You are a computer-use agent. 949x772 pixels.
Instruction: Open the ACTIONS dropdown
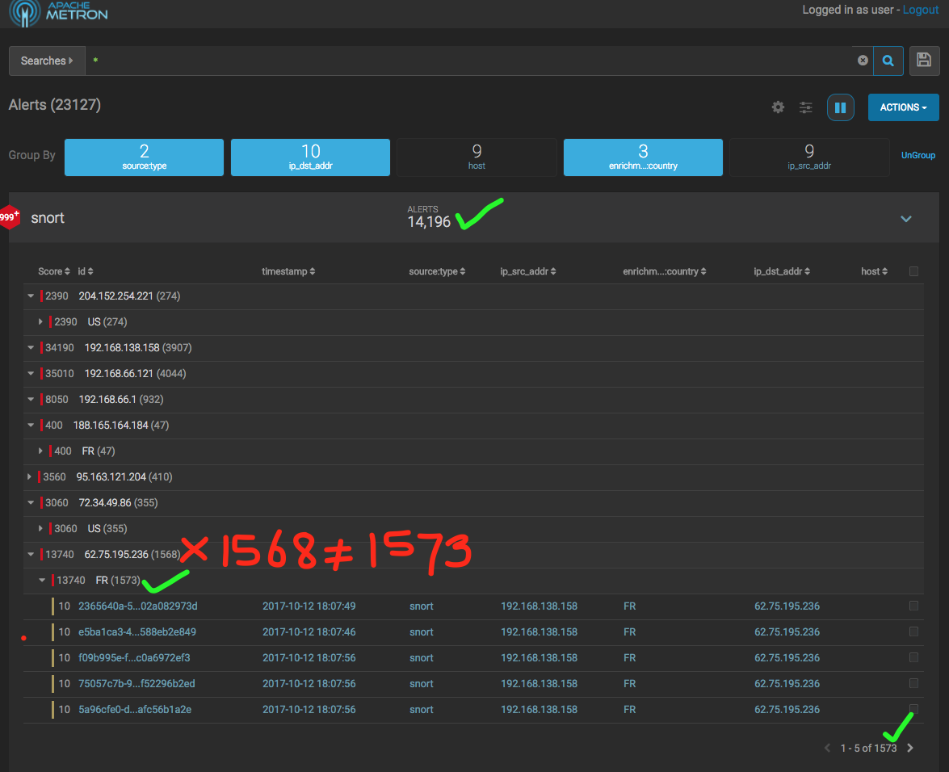pyautogui.click(x=903, y=107)
